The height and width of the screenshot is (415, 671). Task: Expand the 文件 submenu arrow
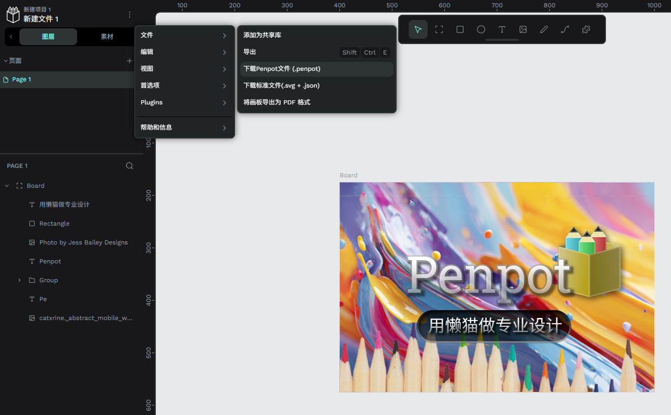pyautogui.click(x=225, y=36)
